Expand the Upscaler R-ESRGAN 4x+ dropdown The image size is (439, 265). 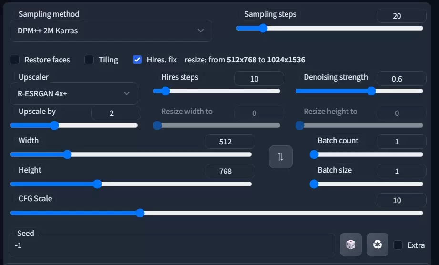pyautogui.click(x=74, y=93)
